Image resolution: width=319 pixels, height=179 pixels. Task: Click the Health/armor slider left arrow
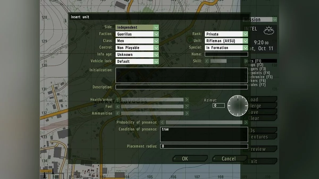(x=118, y=100)
